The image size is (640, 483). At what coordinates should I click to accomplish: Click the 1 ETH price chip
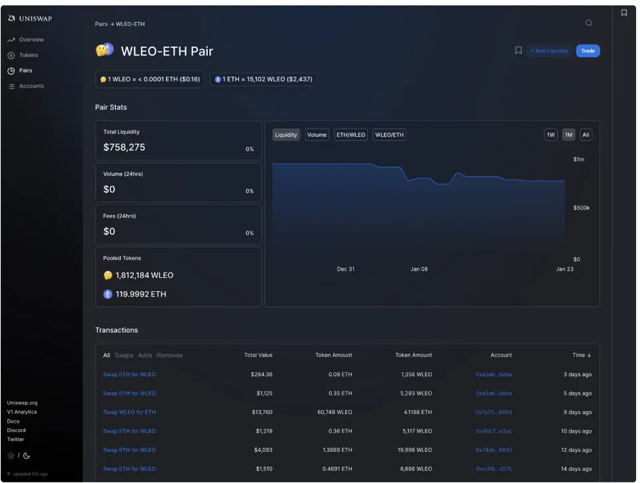tap(264, 79)
